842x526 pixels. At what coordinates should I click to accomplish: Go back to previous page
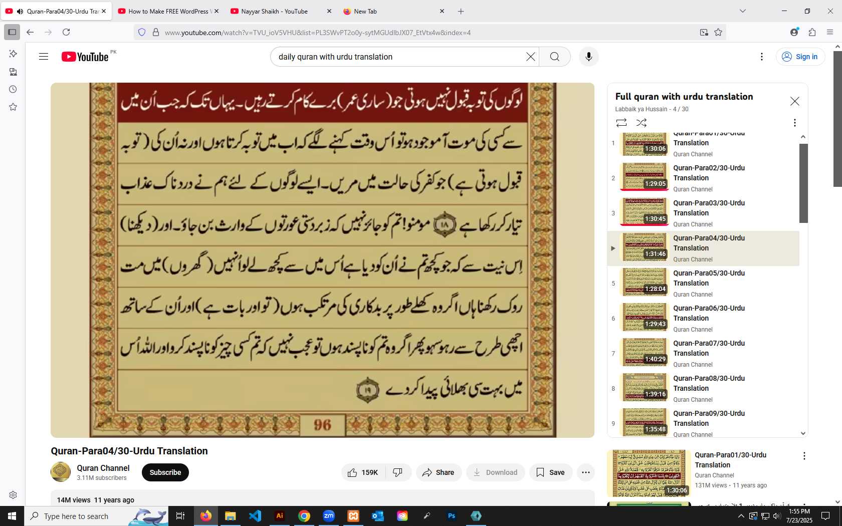tap(30, 32)
